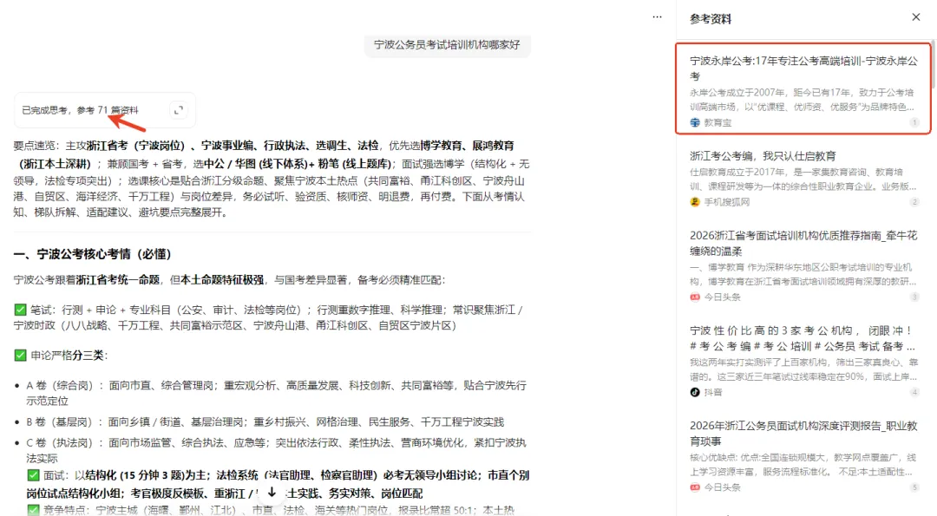Screen dimensions: 937x516
Task: Click the green check before 笔试
Action: click(x=20, y=310)
